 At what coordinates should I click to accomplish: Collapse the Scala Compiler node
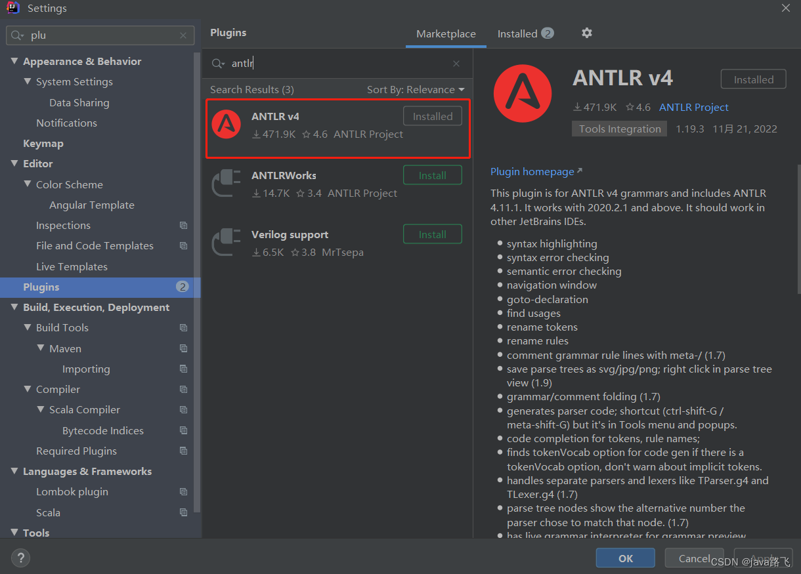pyautogui.click(x=41, y=409)
